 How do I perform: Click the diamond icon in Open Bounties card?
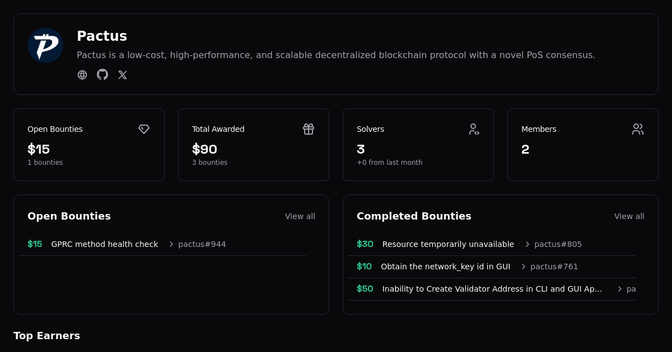coord(144,129)
